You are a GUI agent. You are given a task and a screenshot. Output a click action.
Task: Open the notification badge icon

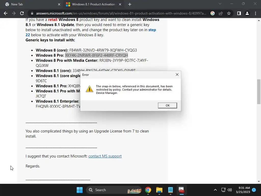(x=254, y=190)
